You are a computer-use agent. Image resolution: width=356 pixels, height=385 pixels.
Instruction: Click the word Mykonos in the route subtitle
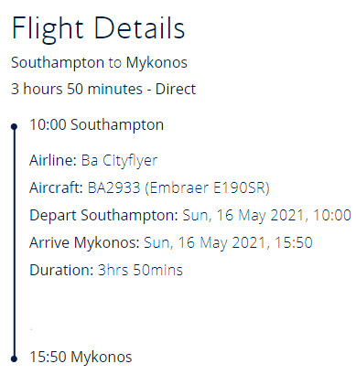coord(156,63)
